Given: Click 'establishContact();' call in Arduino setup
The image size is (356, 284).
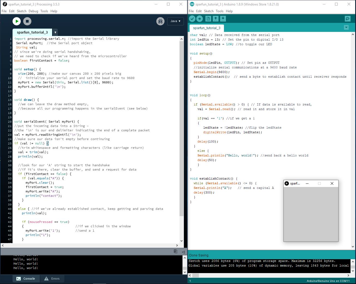Looking at the screenshot, I should coord(212,77).
